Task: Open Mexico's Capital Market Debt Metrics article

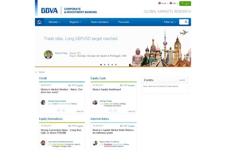Action: click(113, 131)
